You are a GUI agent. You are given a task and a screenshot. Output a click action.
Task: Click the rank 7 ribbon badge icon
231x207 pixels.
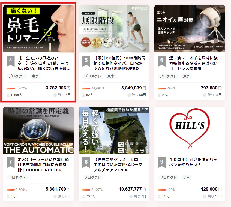point(10,162)
